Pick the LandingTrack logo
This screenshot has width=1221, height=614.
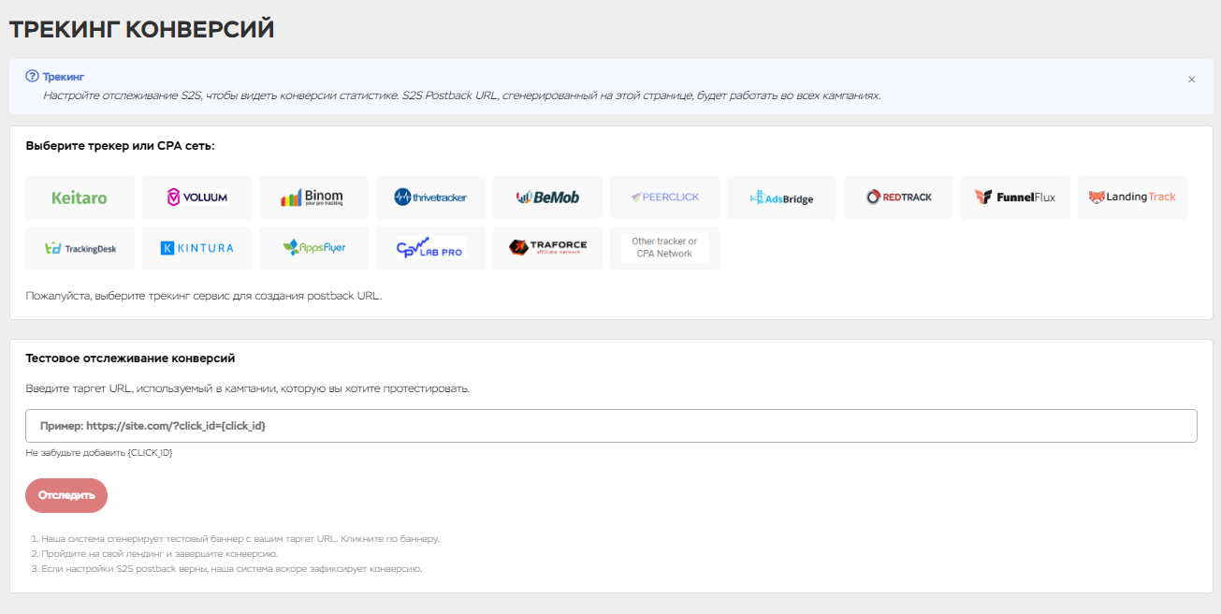(x=1132, y=197)
